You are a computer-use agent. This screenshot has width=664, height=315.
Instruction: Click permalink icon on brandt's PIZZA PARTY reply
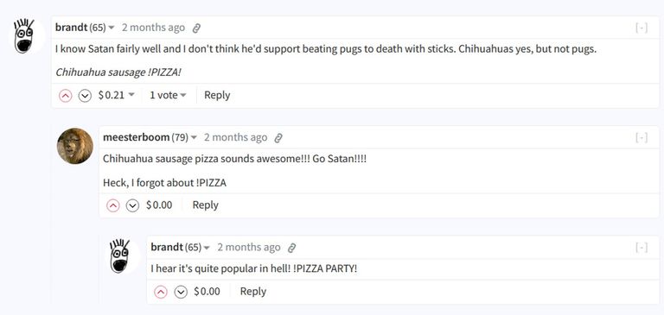tap(291, 249)
